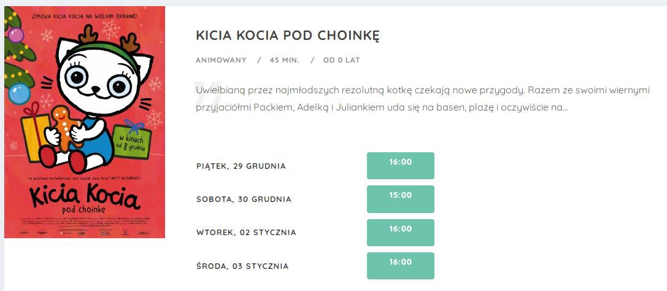Click the blue Christmas ornament on the poster
This screenshot has width=667, height=291.
(x=20, y=94)
